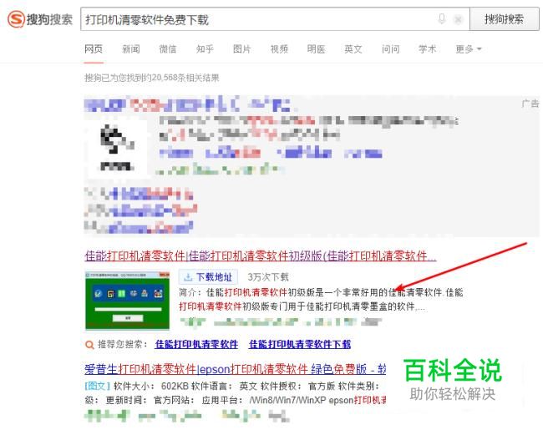The height and width of the screenshot is (430, 543).
Task: Clear the search box with the X icon
Action: [458, 19]
